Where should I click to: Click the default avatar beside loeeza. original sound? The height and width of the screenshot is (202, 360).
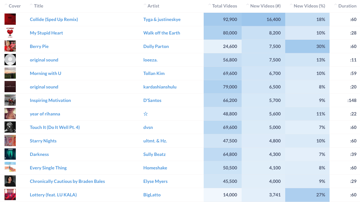coord(10,60)
